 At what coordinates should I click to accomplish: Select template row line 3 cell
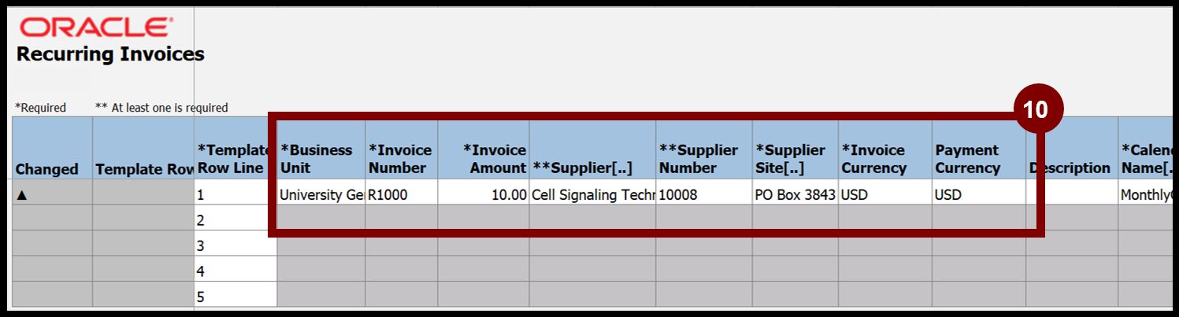(x=235, y=244)
